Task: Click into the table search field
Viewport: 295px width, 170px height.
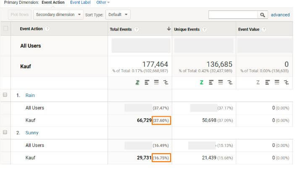Action: click(233, 15)
